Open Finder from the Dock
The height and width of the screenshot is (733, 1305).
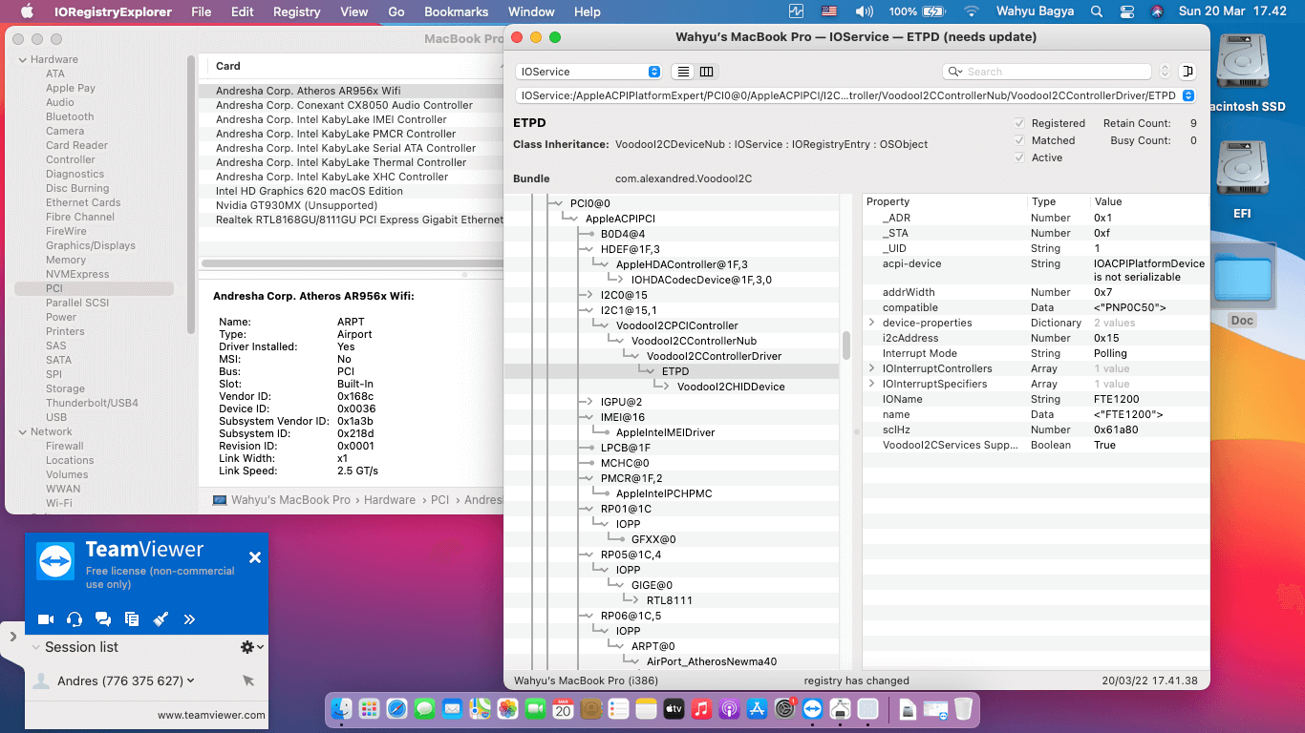(x=342, y=709)
